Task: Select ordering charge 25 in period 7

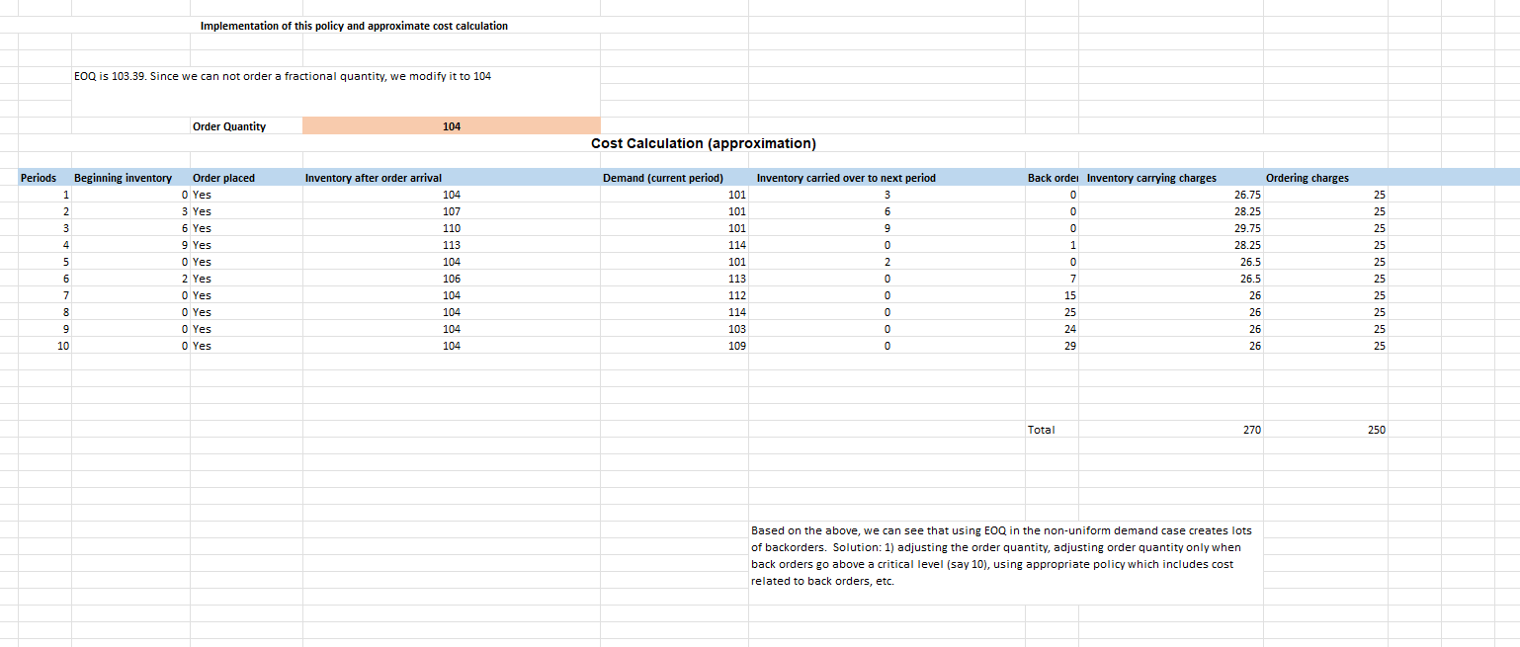Action: pos(1325,295)
